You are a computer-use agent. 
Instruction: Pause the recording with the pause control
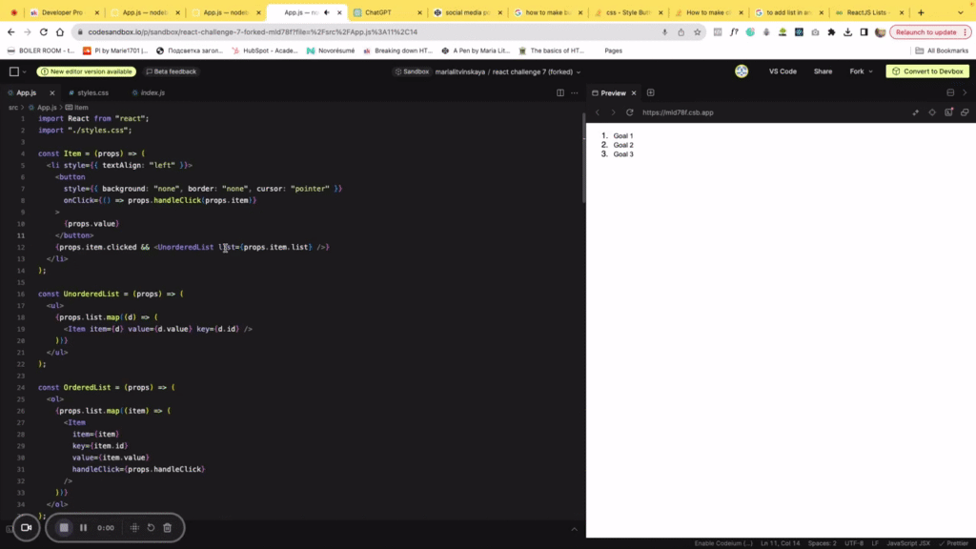click(x=83, y=527)
